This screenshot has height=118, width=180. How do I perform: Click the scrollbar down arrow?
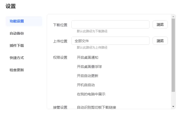(x=173, y=107)
